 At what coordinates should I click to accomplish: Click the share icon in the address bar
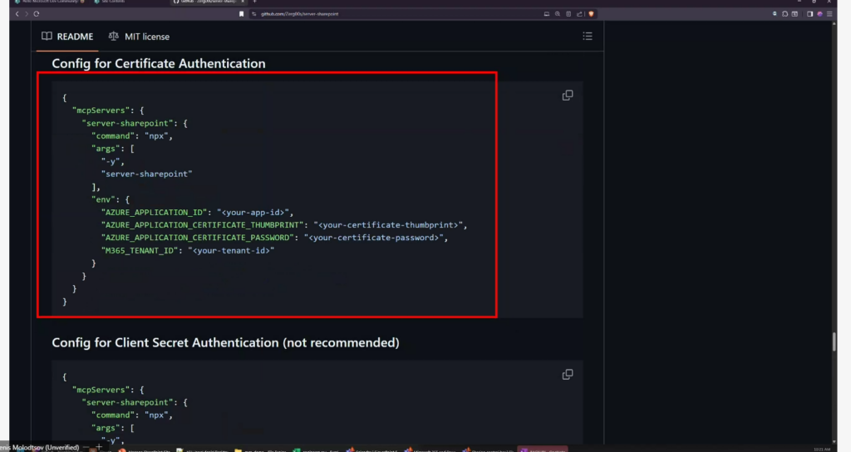tap(579, 14)
